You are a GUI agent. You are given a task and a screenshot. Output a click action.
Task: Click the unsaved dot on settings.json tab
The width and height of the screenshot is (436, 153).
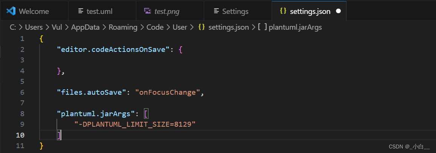[x=338, y=11]
